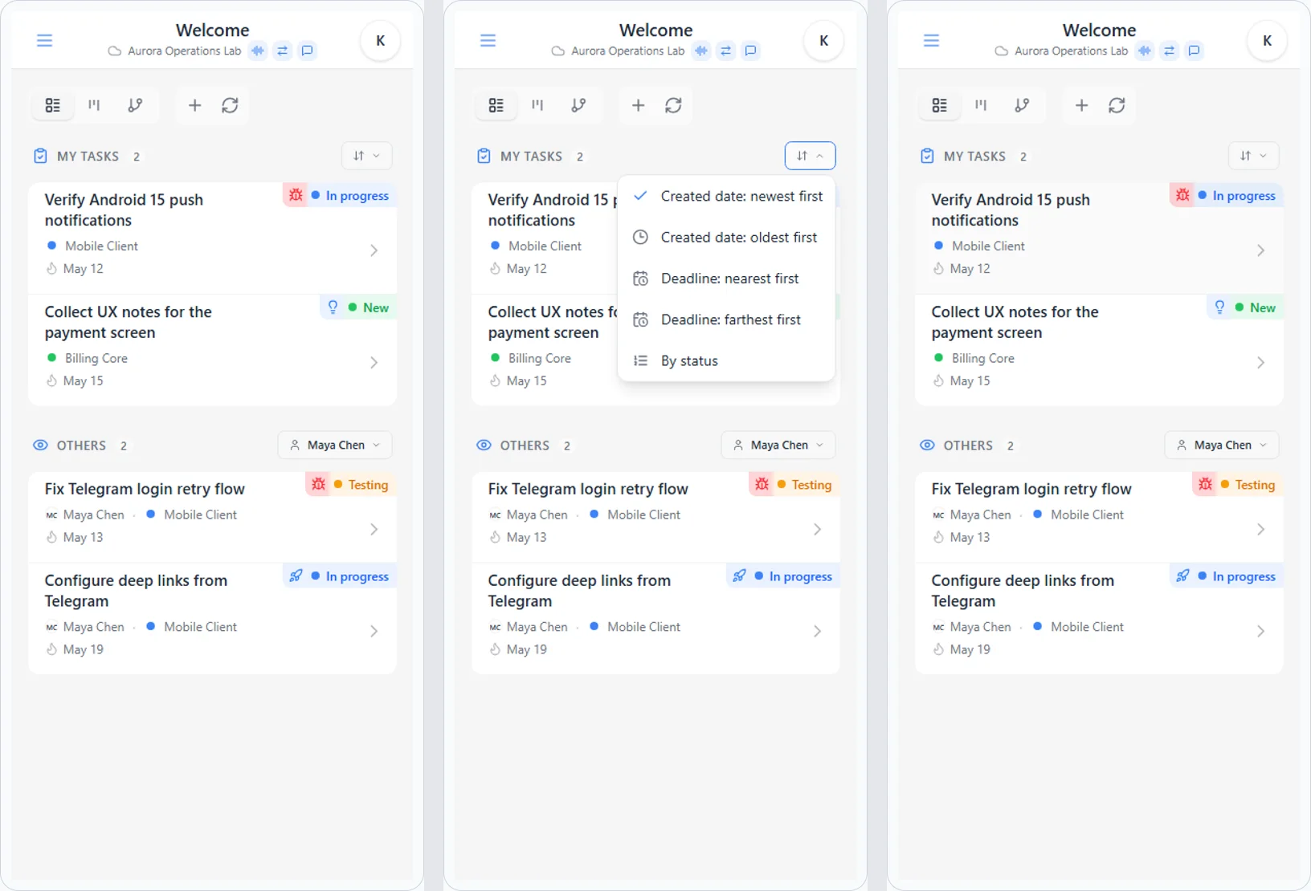Click chat bubble icon in right screen header
Viewport: 1311px width, 891px height.
pos(1194,51)
